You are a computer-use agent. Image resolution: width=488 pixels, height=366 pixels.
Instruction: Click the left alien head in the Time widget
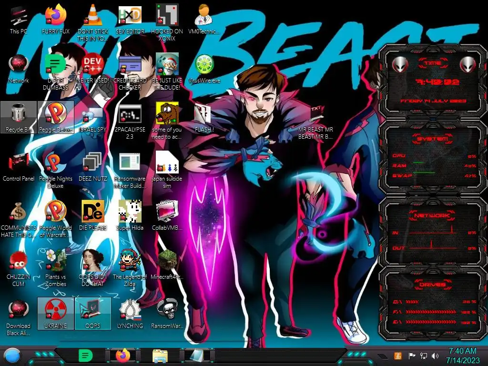click(400, 65)
